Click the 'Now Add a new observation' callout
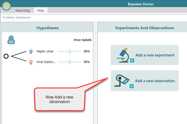The image size is (187, 124). pos(60,99)
